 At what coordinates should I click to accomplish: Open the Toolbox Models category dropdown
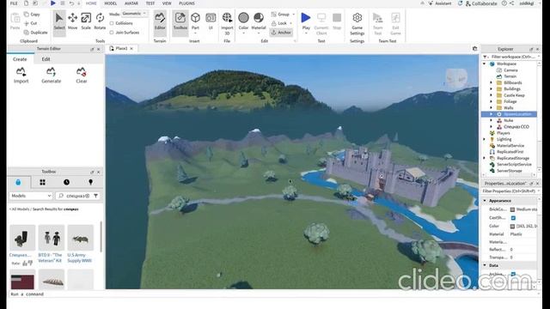pos(31,196)
